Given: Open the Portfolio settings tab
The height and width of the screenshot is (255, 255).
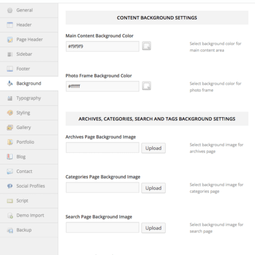Looking at the screenshot, I should click(x=29, y=142).
